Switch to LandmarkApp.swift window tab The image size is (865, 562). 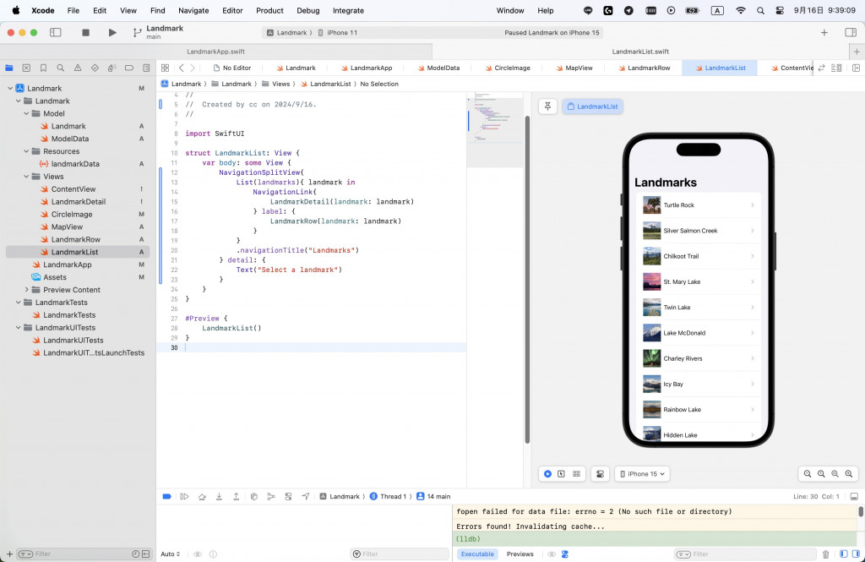click(215, 52)
